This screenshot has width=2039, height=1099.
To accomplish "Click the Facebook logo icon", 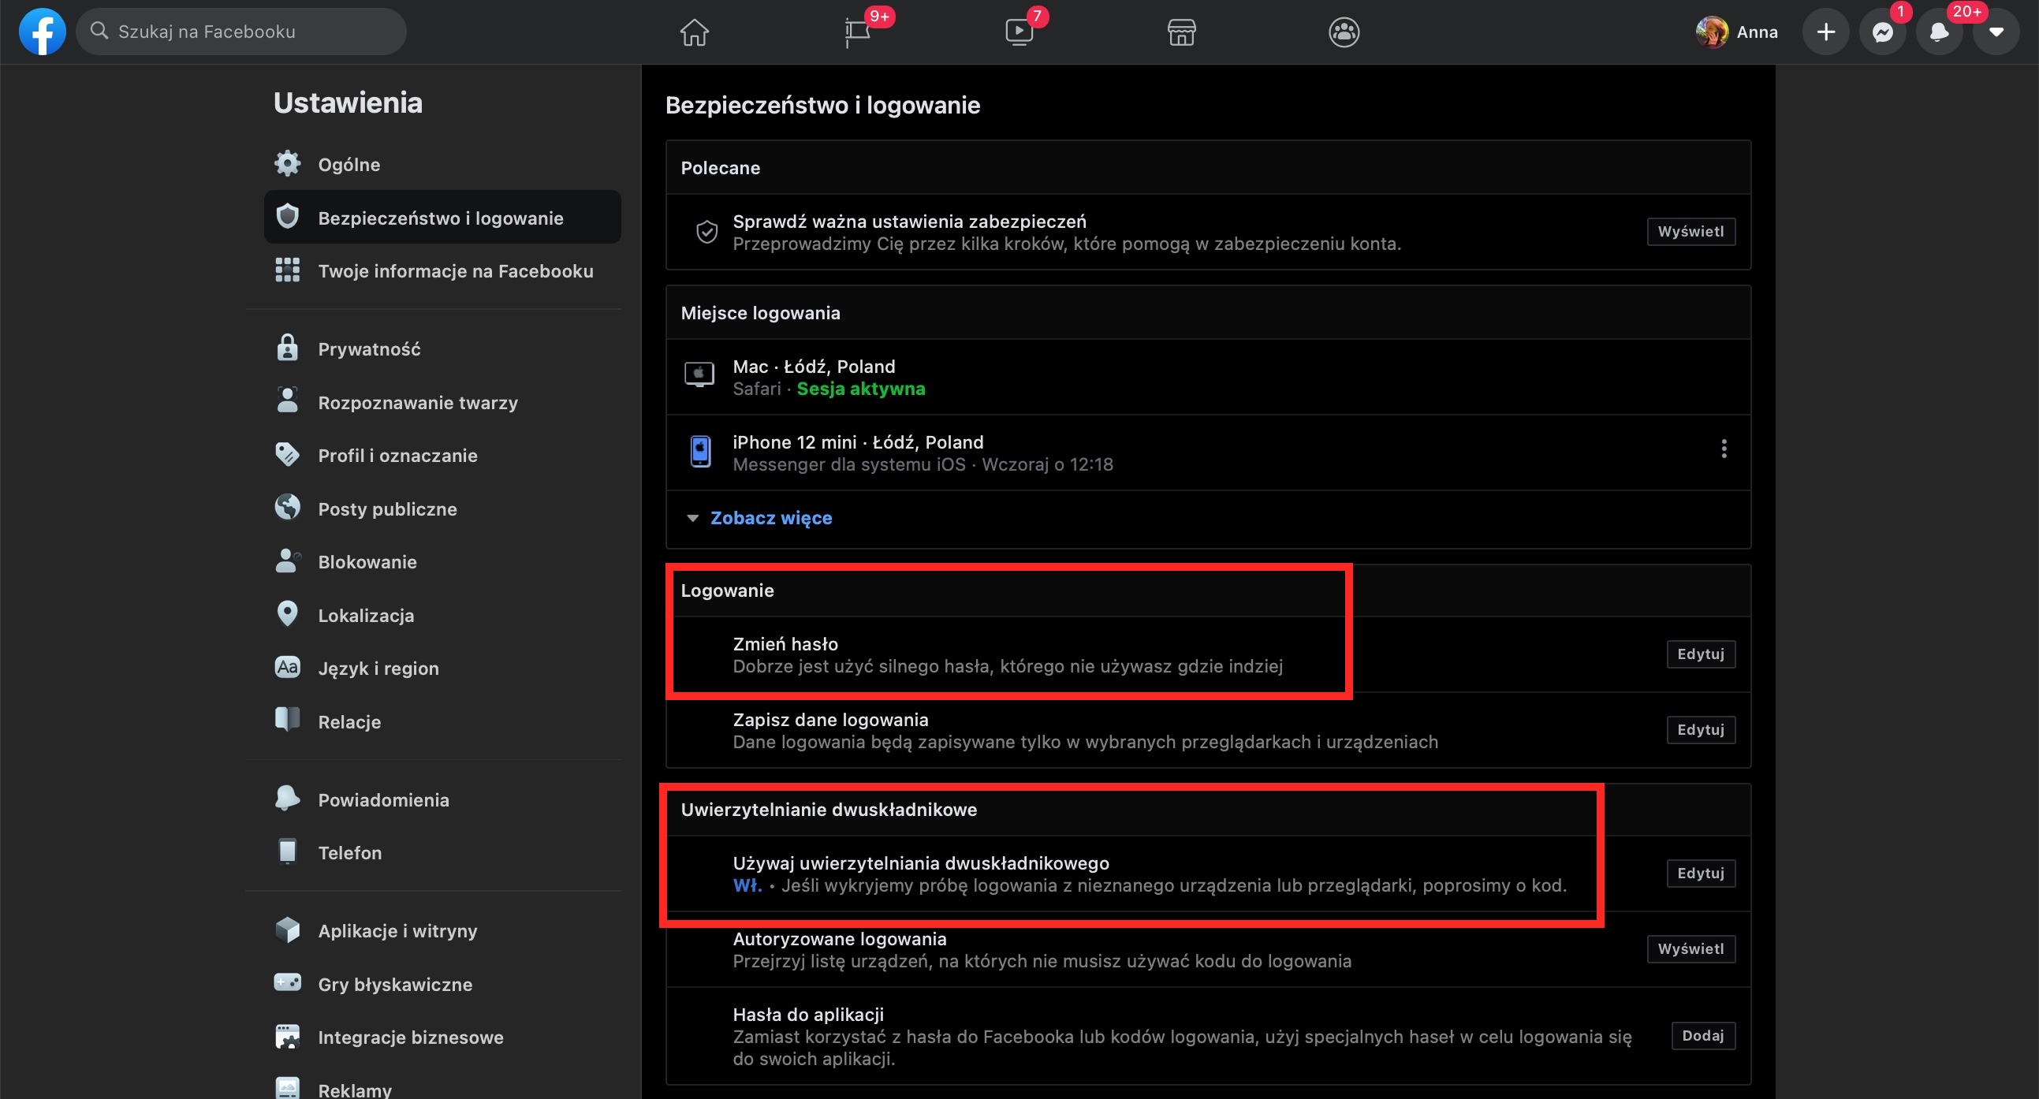I will pos(42,32).
